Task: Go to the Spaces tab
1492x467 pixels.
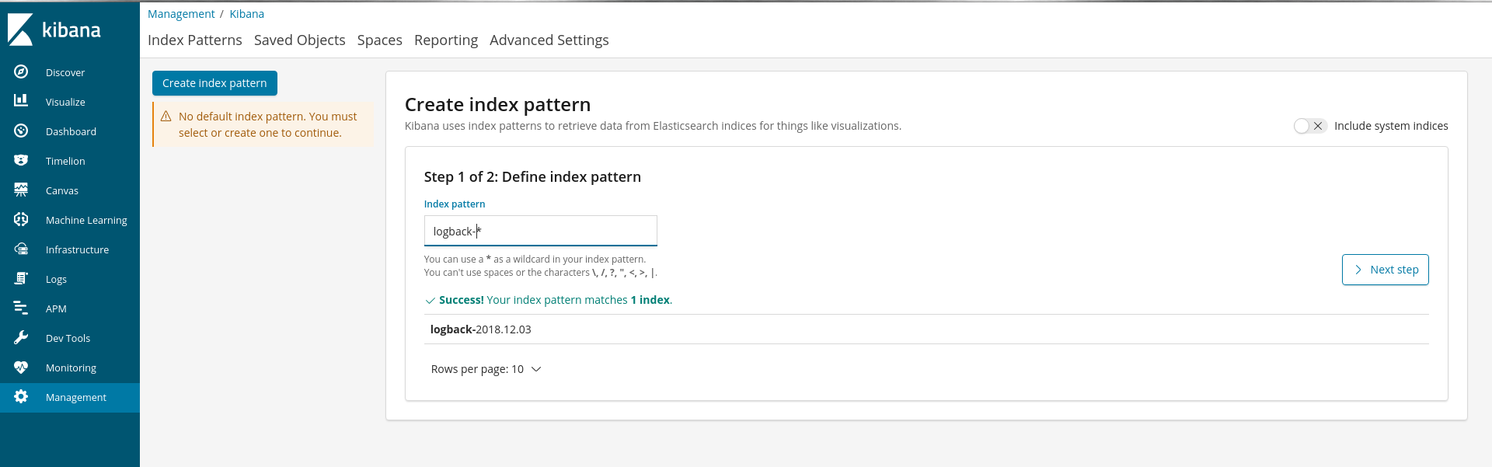Action: click(x=379, y=40)
